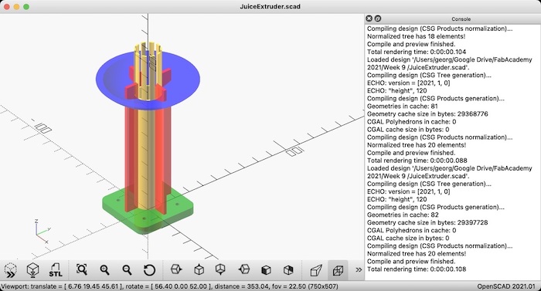Switch to the Left side view
Screen dimensions: 541x291
pos(243,269)
